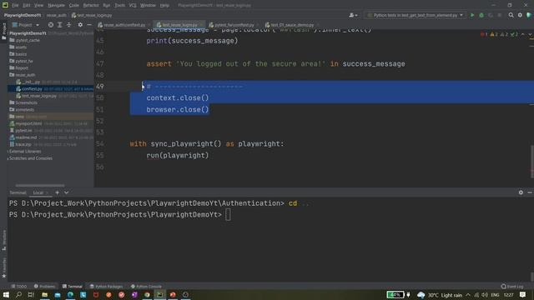Open the Event Log
This screenshot has width=534, height=300.
(x=512, y=287)
